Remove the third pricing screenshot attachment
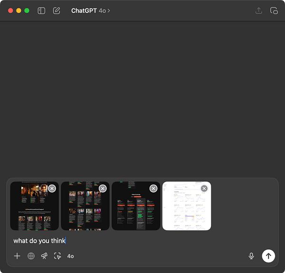 tap(153, 188)
